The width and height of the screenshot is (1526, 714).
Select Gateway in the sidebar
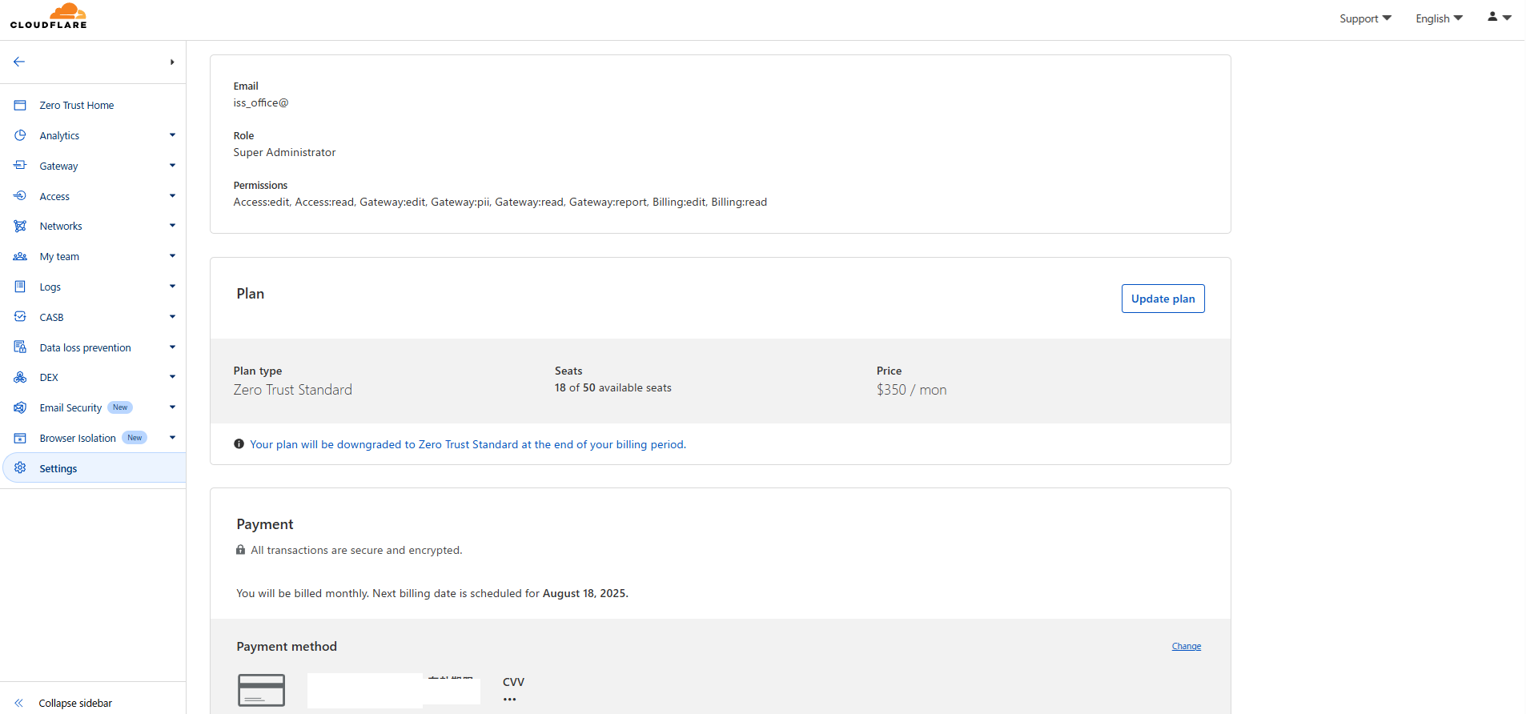58,166
